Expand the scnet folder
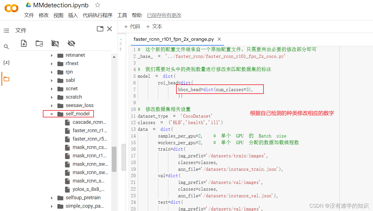The height and width of the screenshot is (211, 373). tap(52, 89)
